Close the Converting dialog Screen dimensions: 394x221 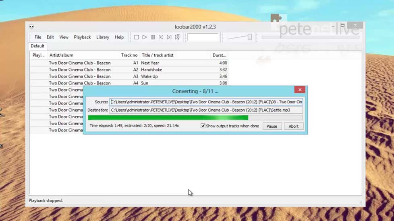point(300,90)
